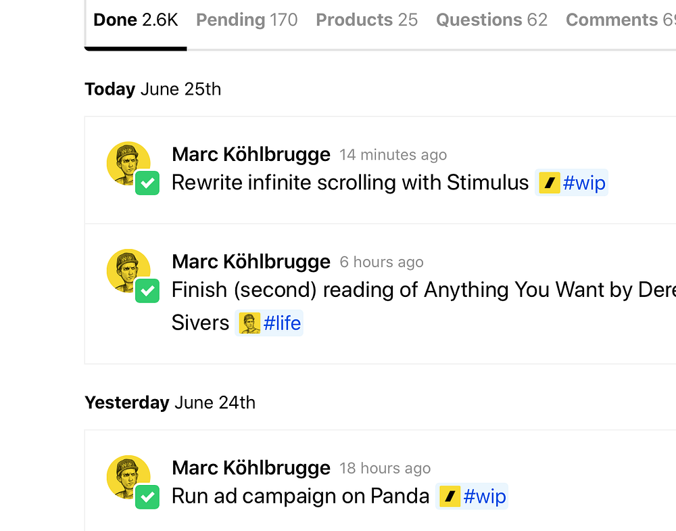Screen dimensions: 676x531
Task: Click the wip product icon beside Panda
Action: [450, 497]
